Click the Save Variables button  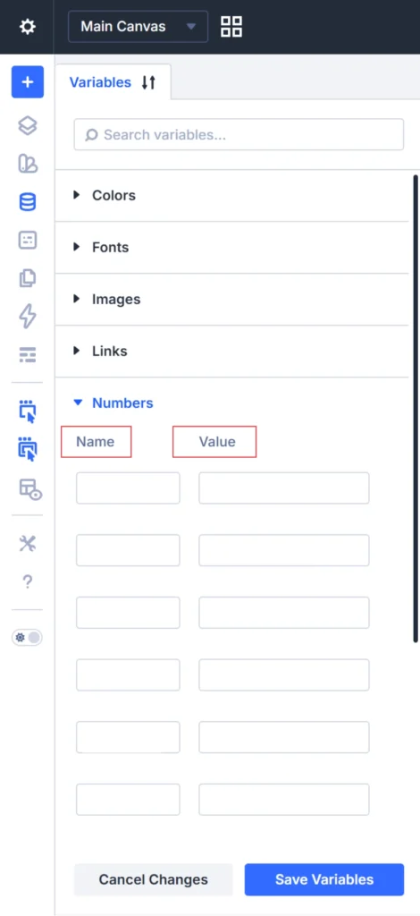pos(324,880)
